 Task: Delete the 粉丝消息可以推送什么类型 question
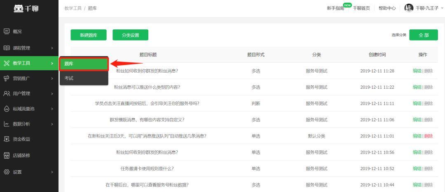click(x=429, y=87)
